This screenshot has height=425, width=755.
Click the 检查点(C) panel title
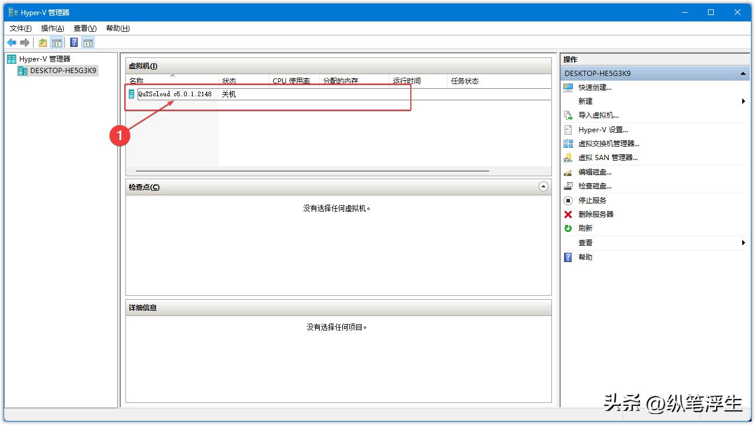coord(144,187)
